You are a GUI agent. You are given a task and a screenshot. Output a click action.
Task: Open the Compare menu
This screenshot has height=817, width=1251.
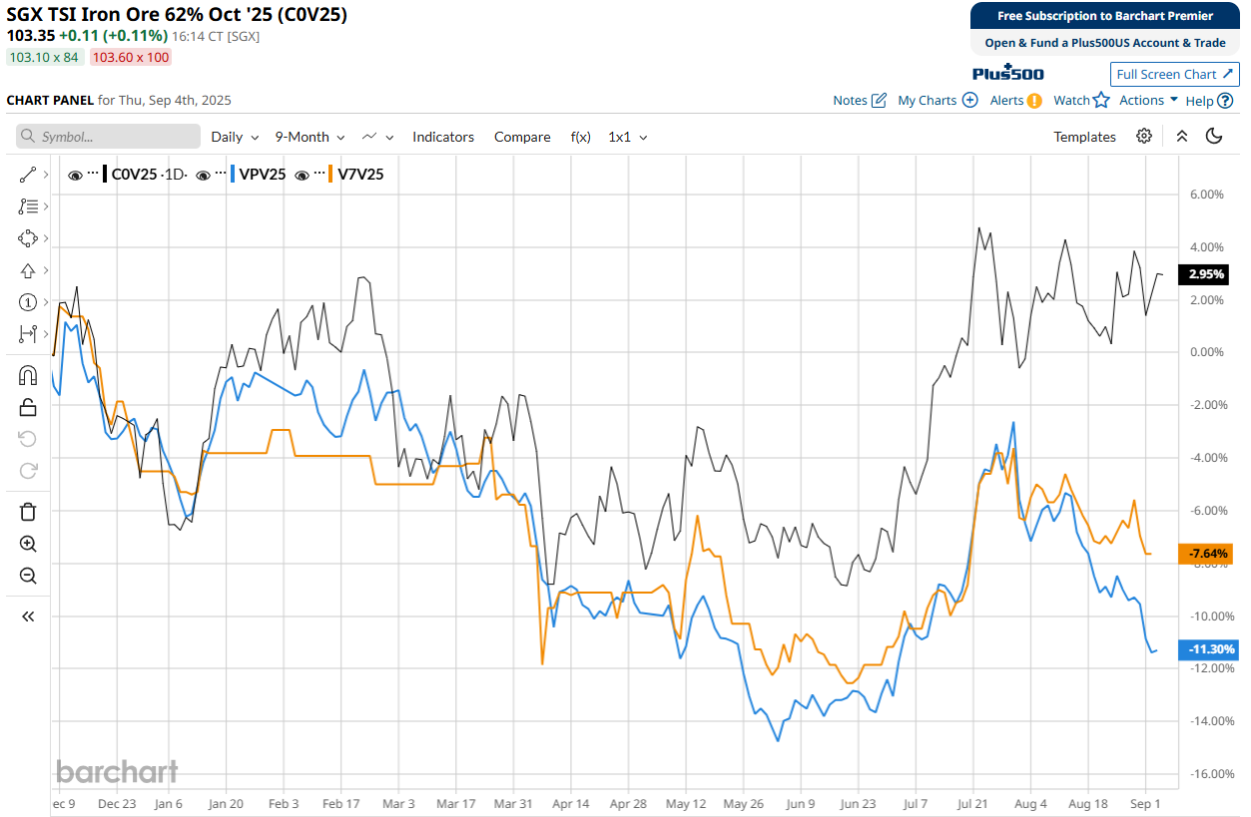[522, 137]
